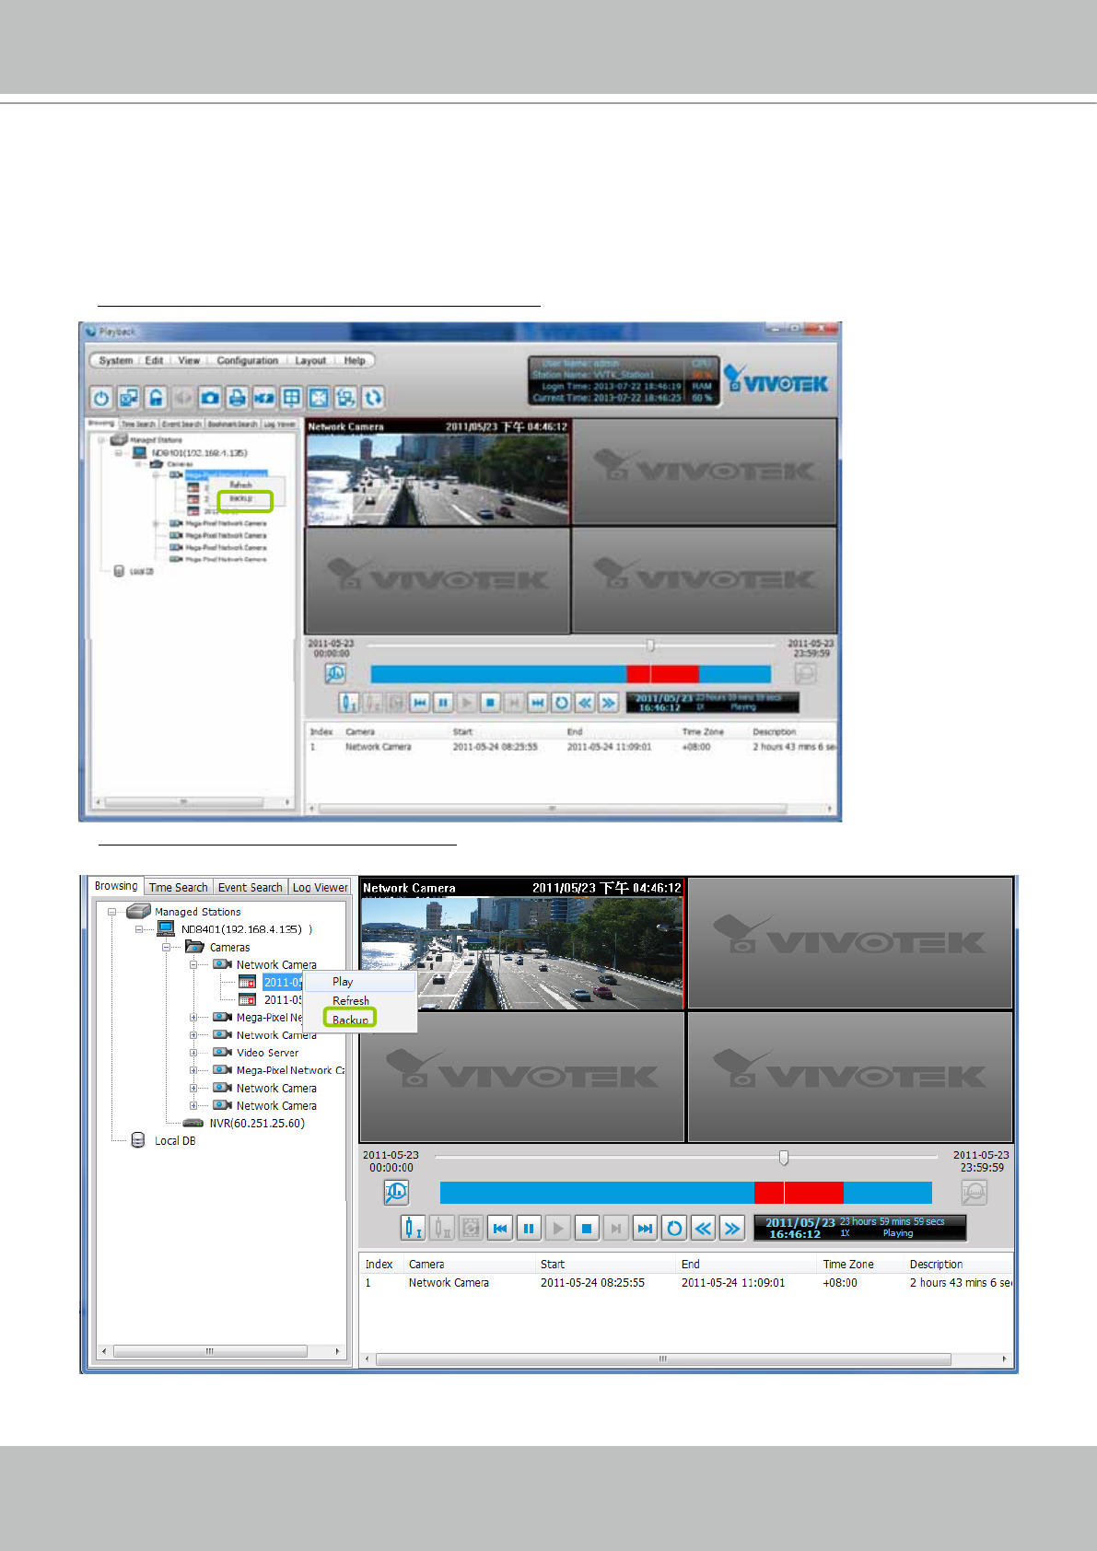This screenshot has width=1097, height=1551.
Task: Collapse the ND8401(192.168.4.135) node
Action: pos(139,929)
